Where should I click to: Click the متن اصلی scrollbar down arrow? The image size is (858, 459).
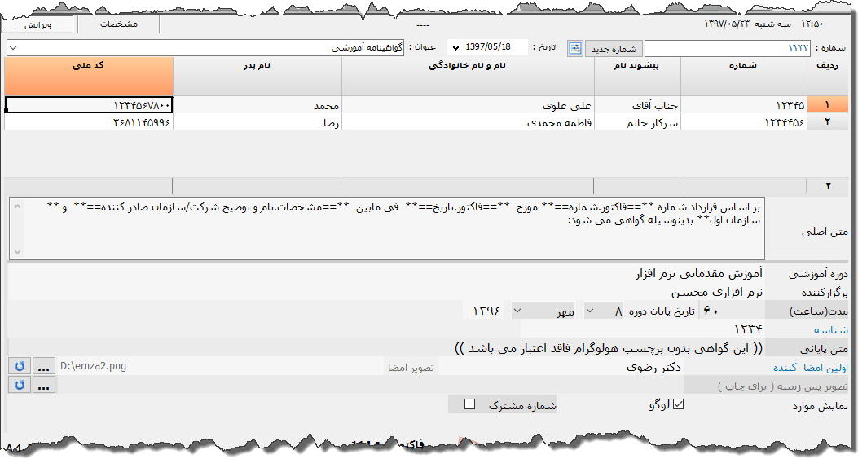[17, 251]
